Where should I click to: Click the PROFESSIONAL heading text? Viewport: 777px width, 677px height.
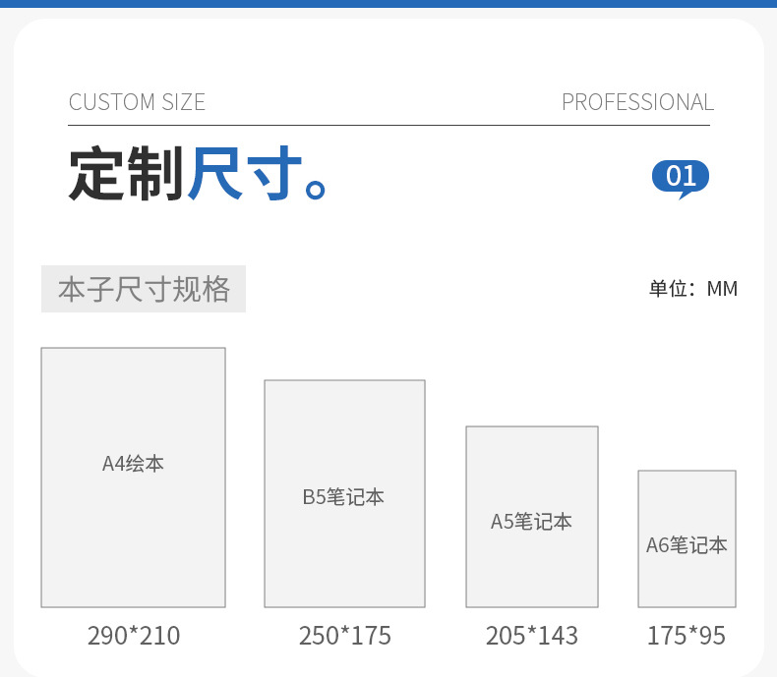[x=637, y=102]
